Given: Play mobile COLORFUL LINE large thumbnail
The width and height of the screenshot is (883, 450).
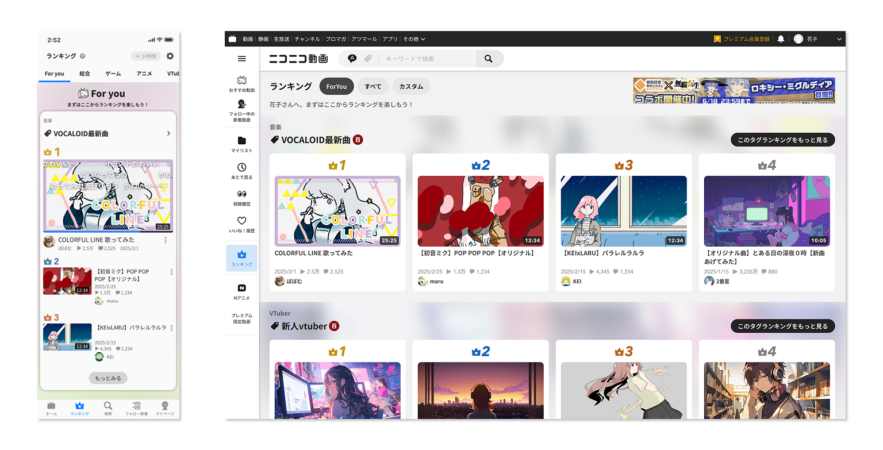Looking at the screenshot, I should [x=108, y=195].
